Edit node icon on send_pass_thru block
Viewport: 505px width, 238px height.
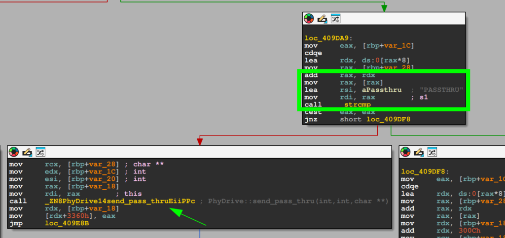point(27,152)
